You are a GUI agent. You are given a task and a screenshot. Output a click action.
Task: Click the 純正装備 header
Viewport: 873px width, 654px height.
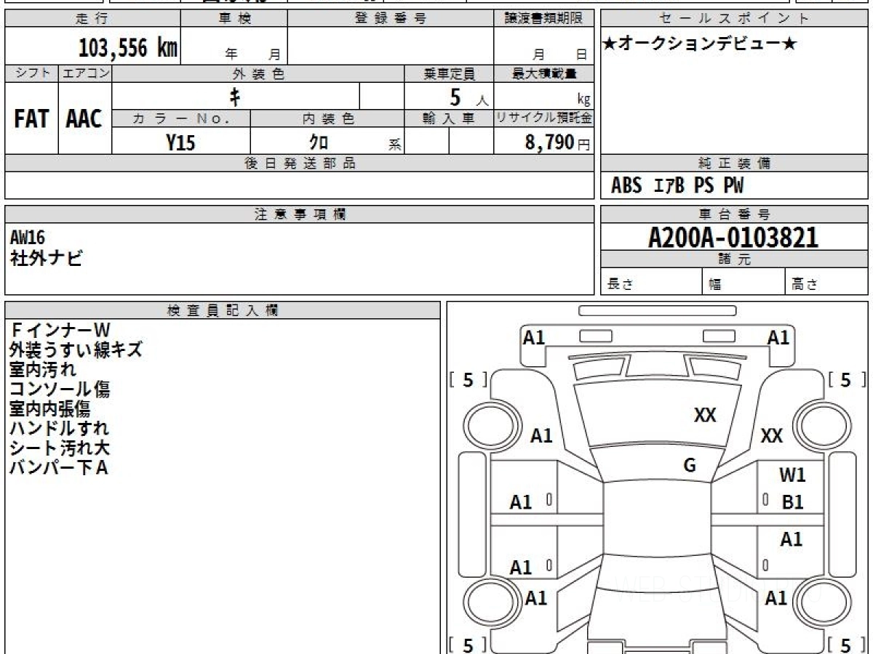(734, 163)
